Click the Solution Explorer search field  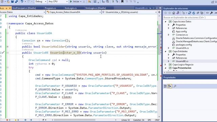[x=190, y=18]
